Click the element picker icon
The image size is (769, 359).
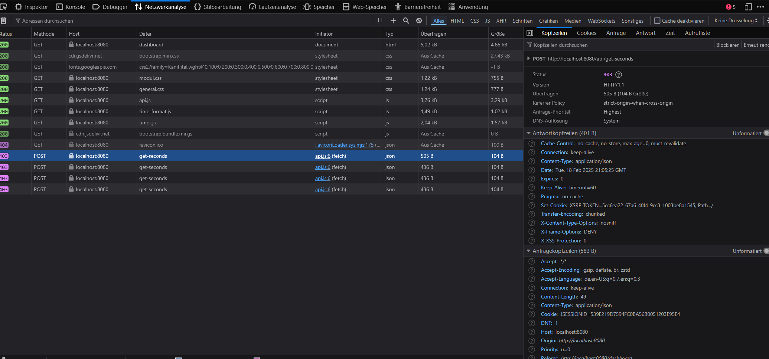click(x=4, y=7)
